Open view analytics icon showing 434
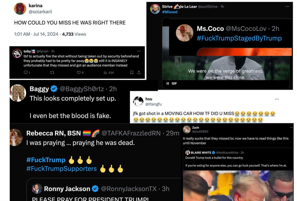Image resolution: width=297 pixels, height=201 pixels. tap(105, 73)
